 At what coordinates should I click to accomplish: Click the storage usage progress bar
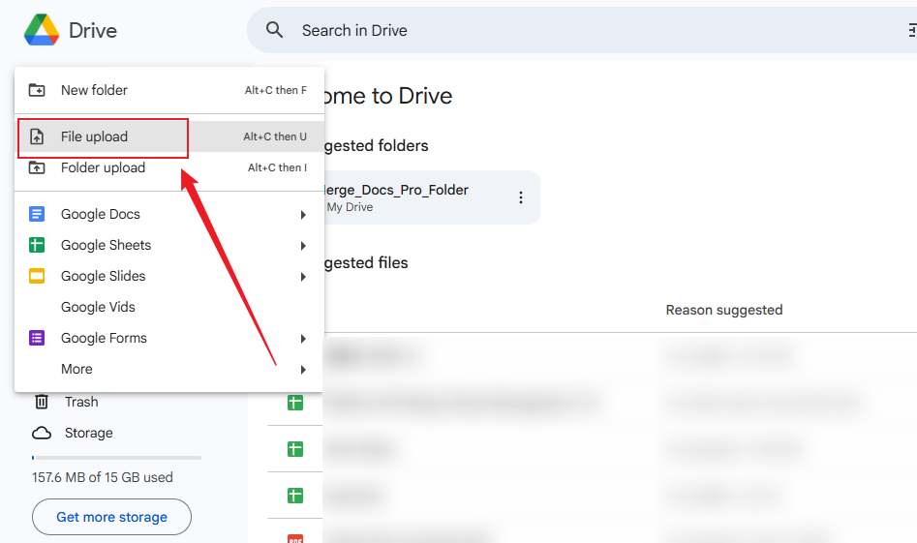(x=116, y=458)
